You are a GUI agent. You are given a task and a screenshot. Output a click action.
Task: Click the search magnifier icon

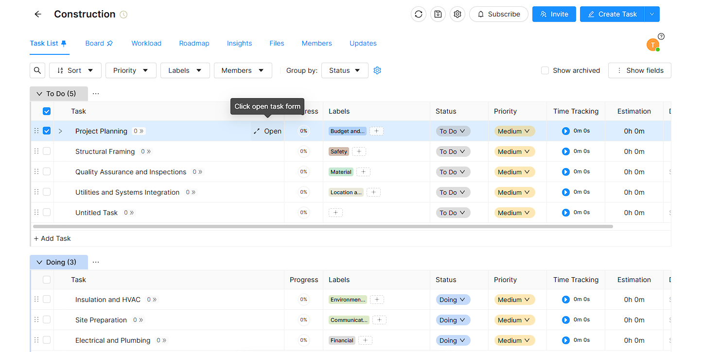pyautogui.click(x=37, y=70)
